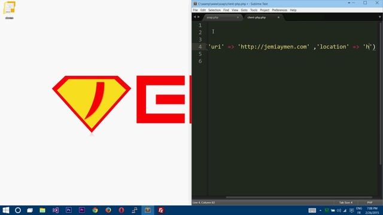Launch Google Chrome from taskbar
This screenshot has width=383, height=215.
coord(95,210)
